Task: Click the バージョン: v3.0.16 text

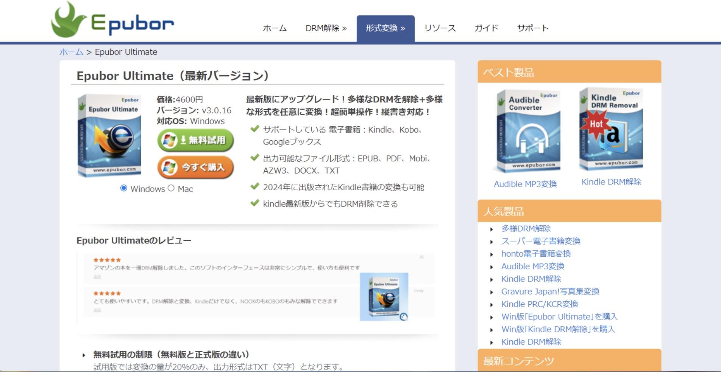Action: (x=194, y=110)
